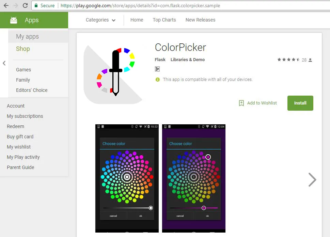Image resolution: width=330 pixels, height=237 pixels.
Task: Click the rating count 28
Action: pos(304,60)
